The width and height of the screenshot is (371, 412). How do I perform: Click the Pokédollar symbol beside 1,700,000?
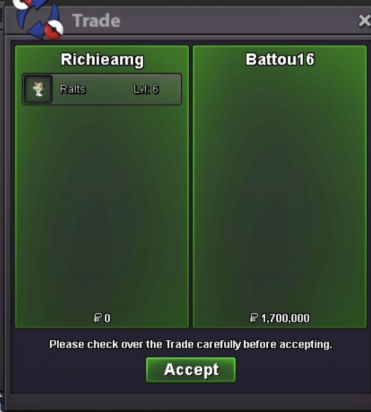(254, 318)
